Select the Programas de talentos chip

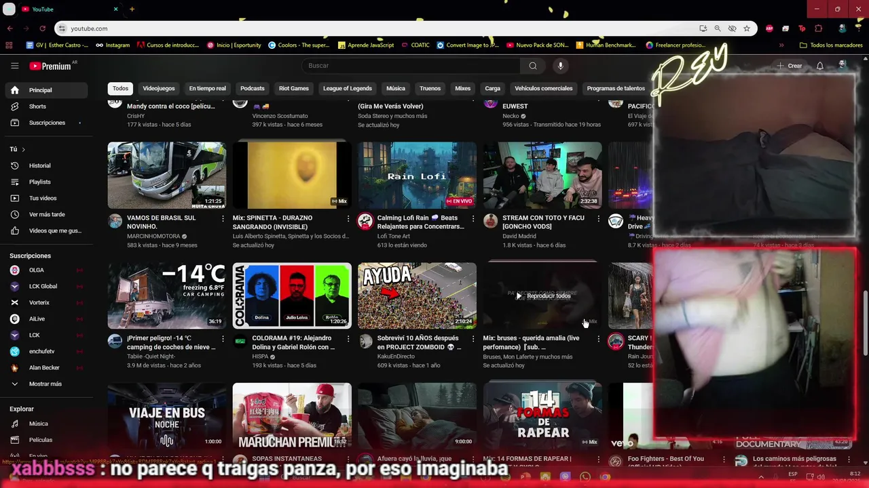616,88
